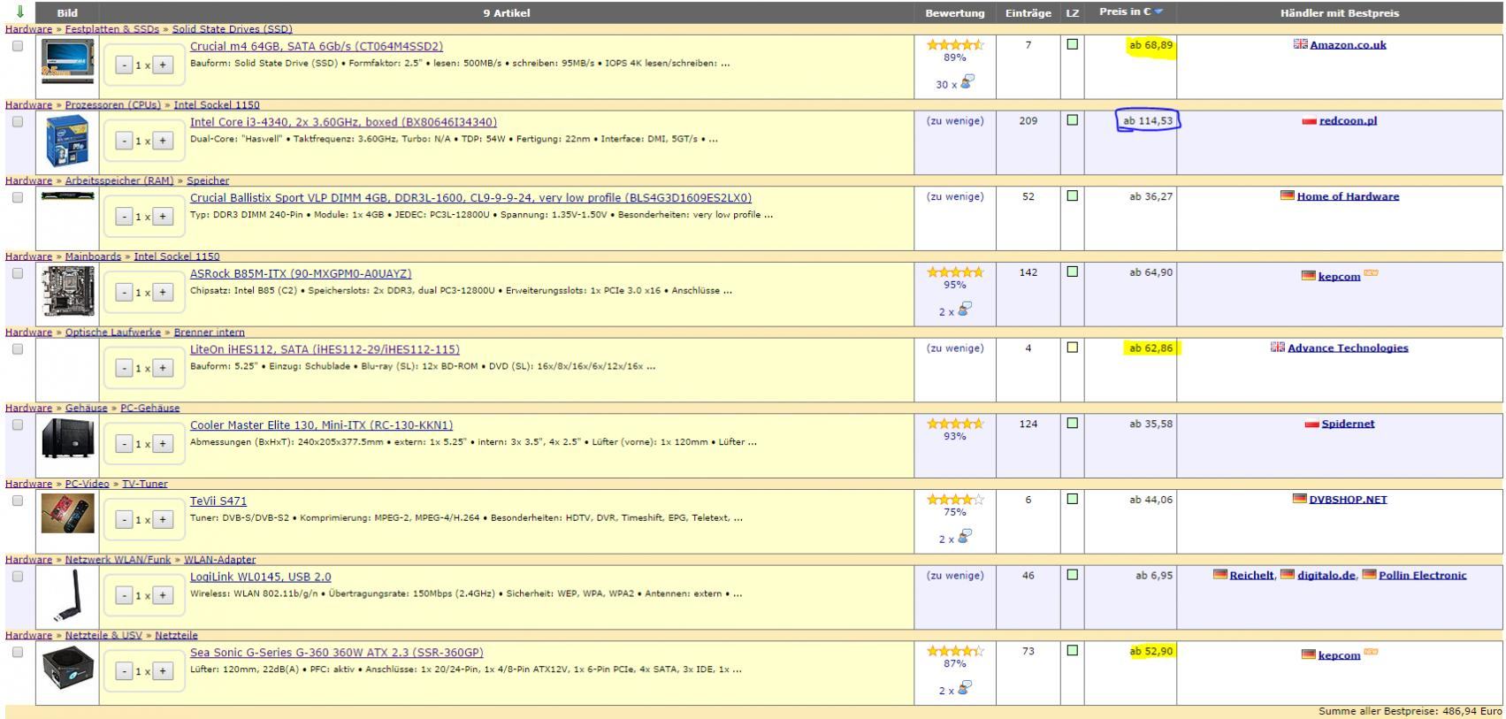Screen dimensions: 1506x719
Task: Open the LiteOn iHES112 SATA product link
Action: [x=325, y=349]
